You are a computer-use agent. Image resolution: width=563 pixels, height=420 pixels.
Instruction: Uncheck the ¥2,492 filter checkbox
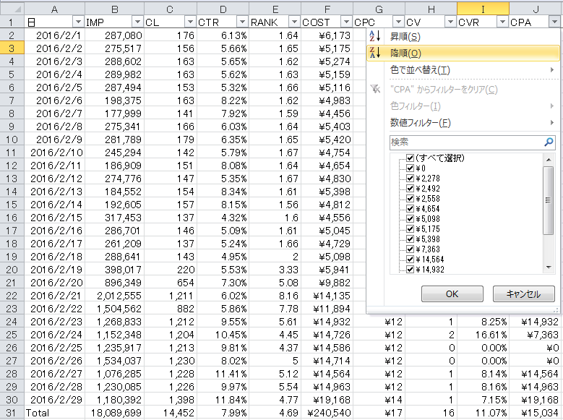coord(410,188)
